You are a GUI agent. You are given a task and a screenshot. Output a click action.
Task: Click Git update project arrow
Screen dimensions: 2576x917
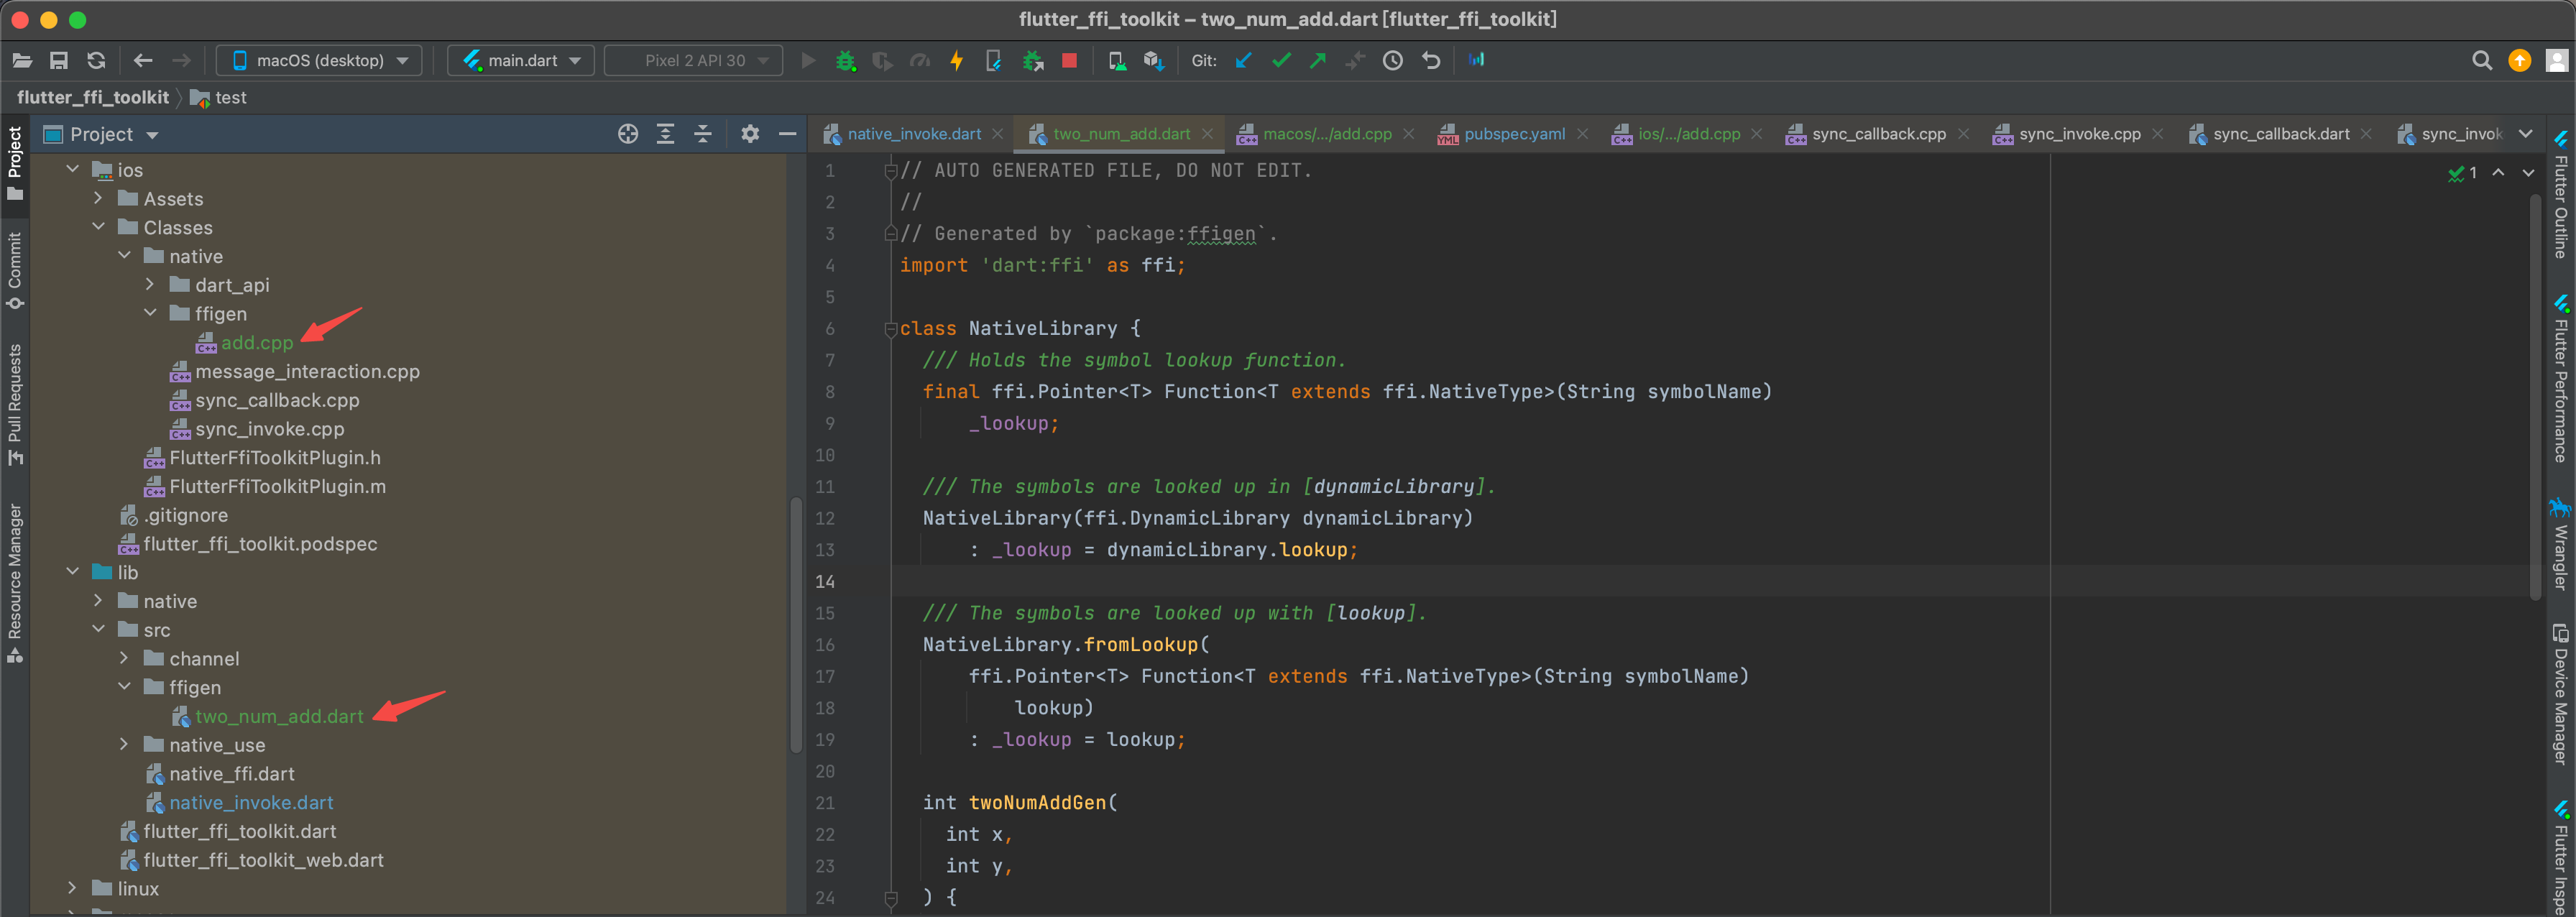coord(1243,61)
